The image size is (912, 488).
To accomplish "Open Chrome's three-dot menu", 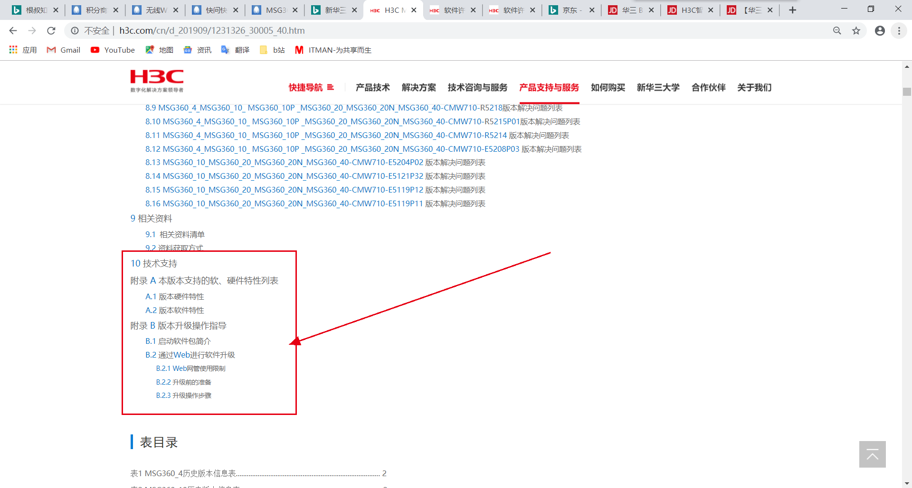I will (x=899, y=31).
